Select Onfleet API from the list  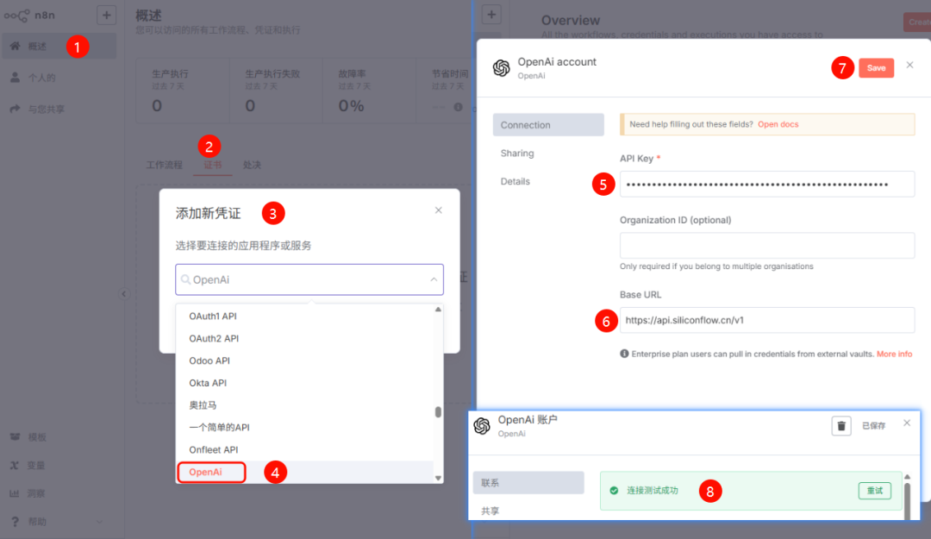click(304, 450)
